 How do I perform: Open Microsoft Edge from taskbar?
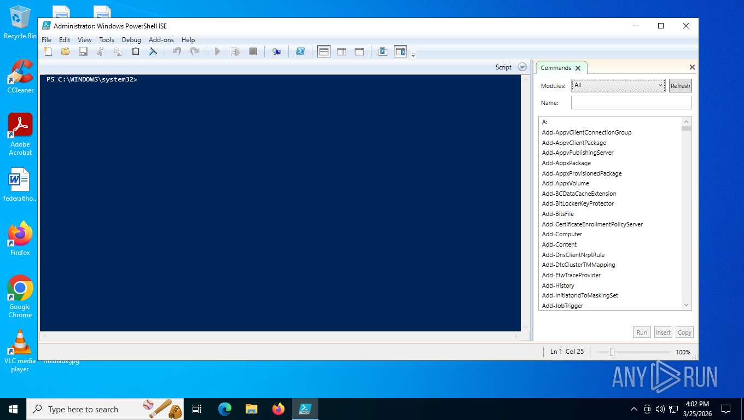point(225,409)
